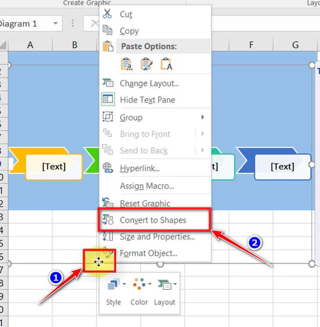Click the Style icon in mini toolbar
Image resolution: width=320 pixels, height=327 pixels.
click(x=114, y=284)
